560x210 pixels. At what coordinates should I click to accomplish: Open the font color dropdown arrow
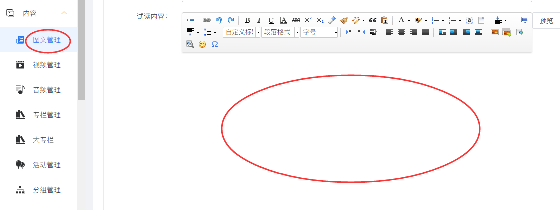(x=409, y=21)
